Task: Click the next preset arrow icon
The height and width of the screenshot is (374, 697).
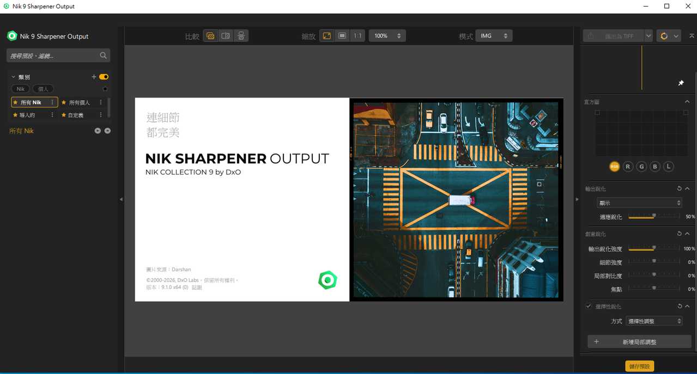Action: pos(107,131)
